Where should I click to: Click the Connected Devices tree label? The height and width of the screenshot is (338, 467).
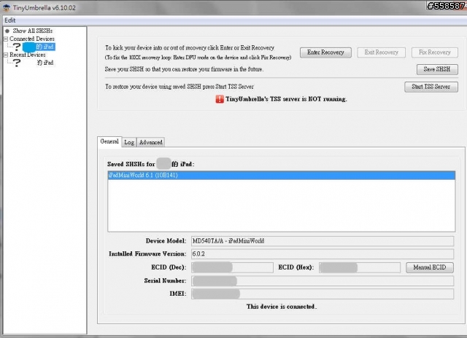[32, 39]
